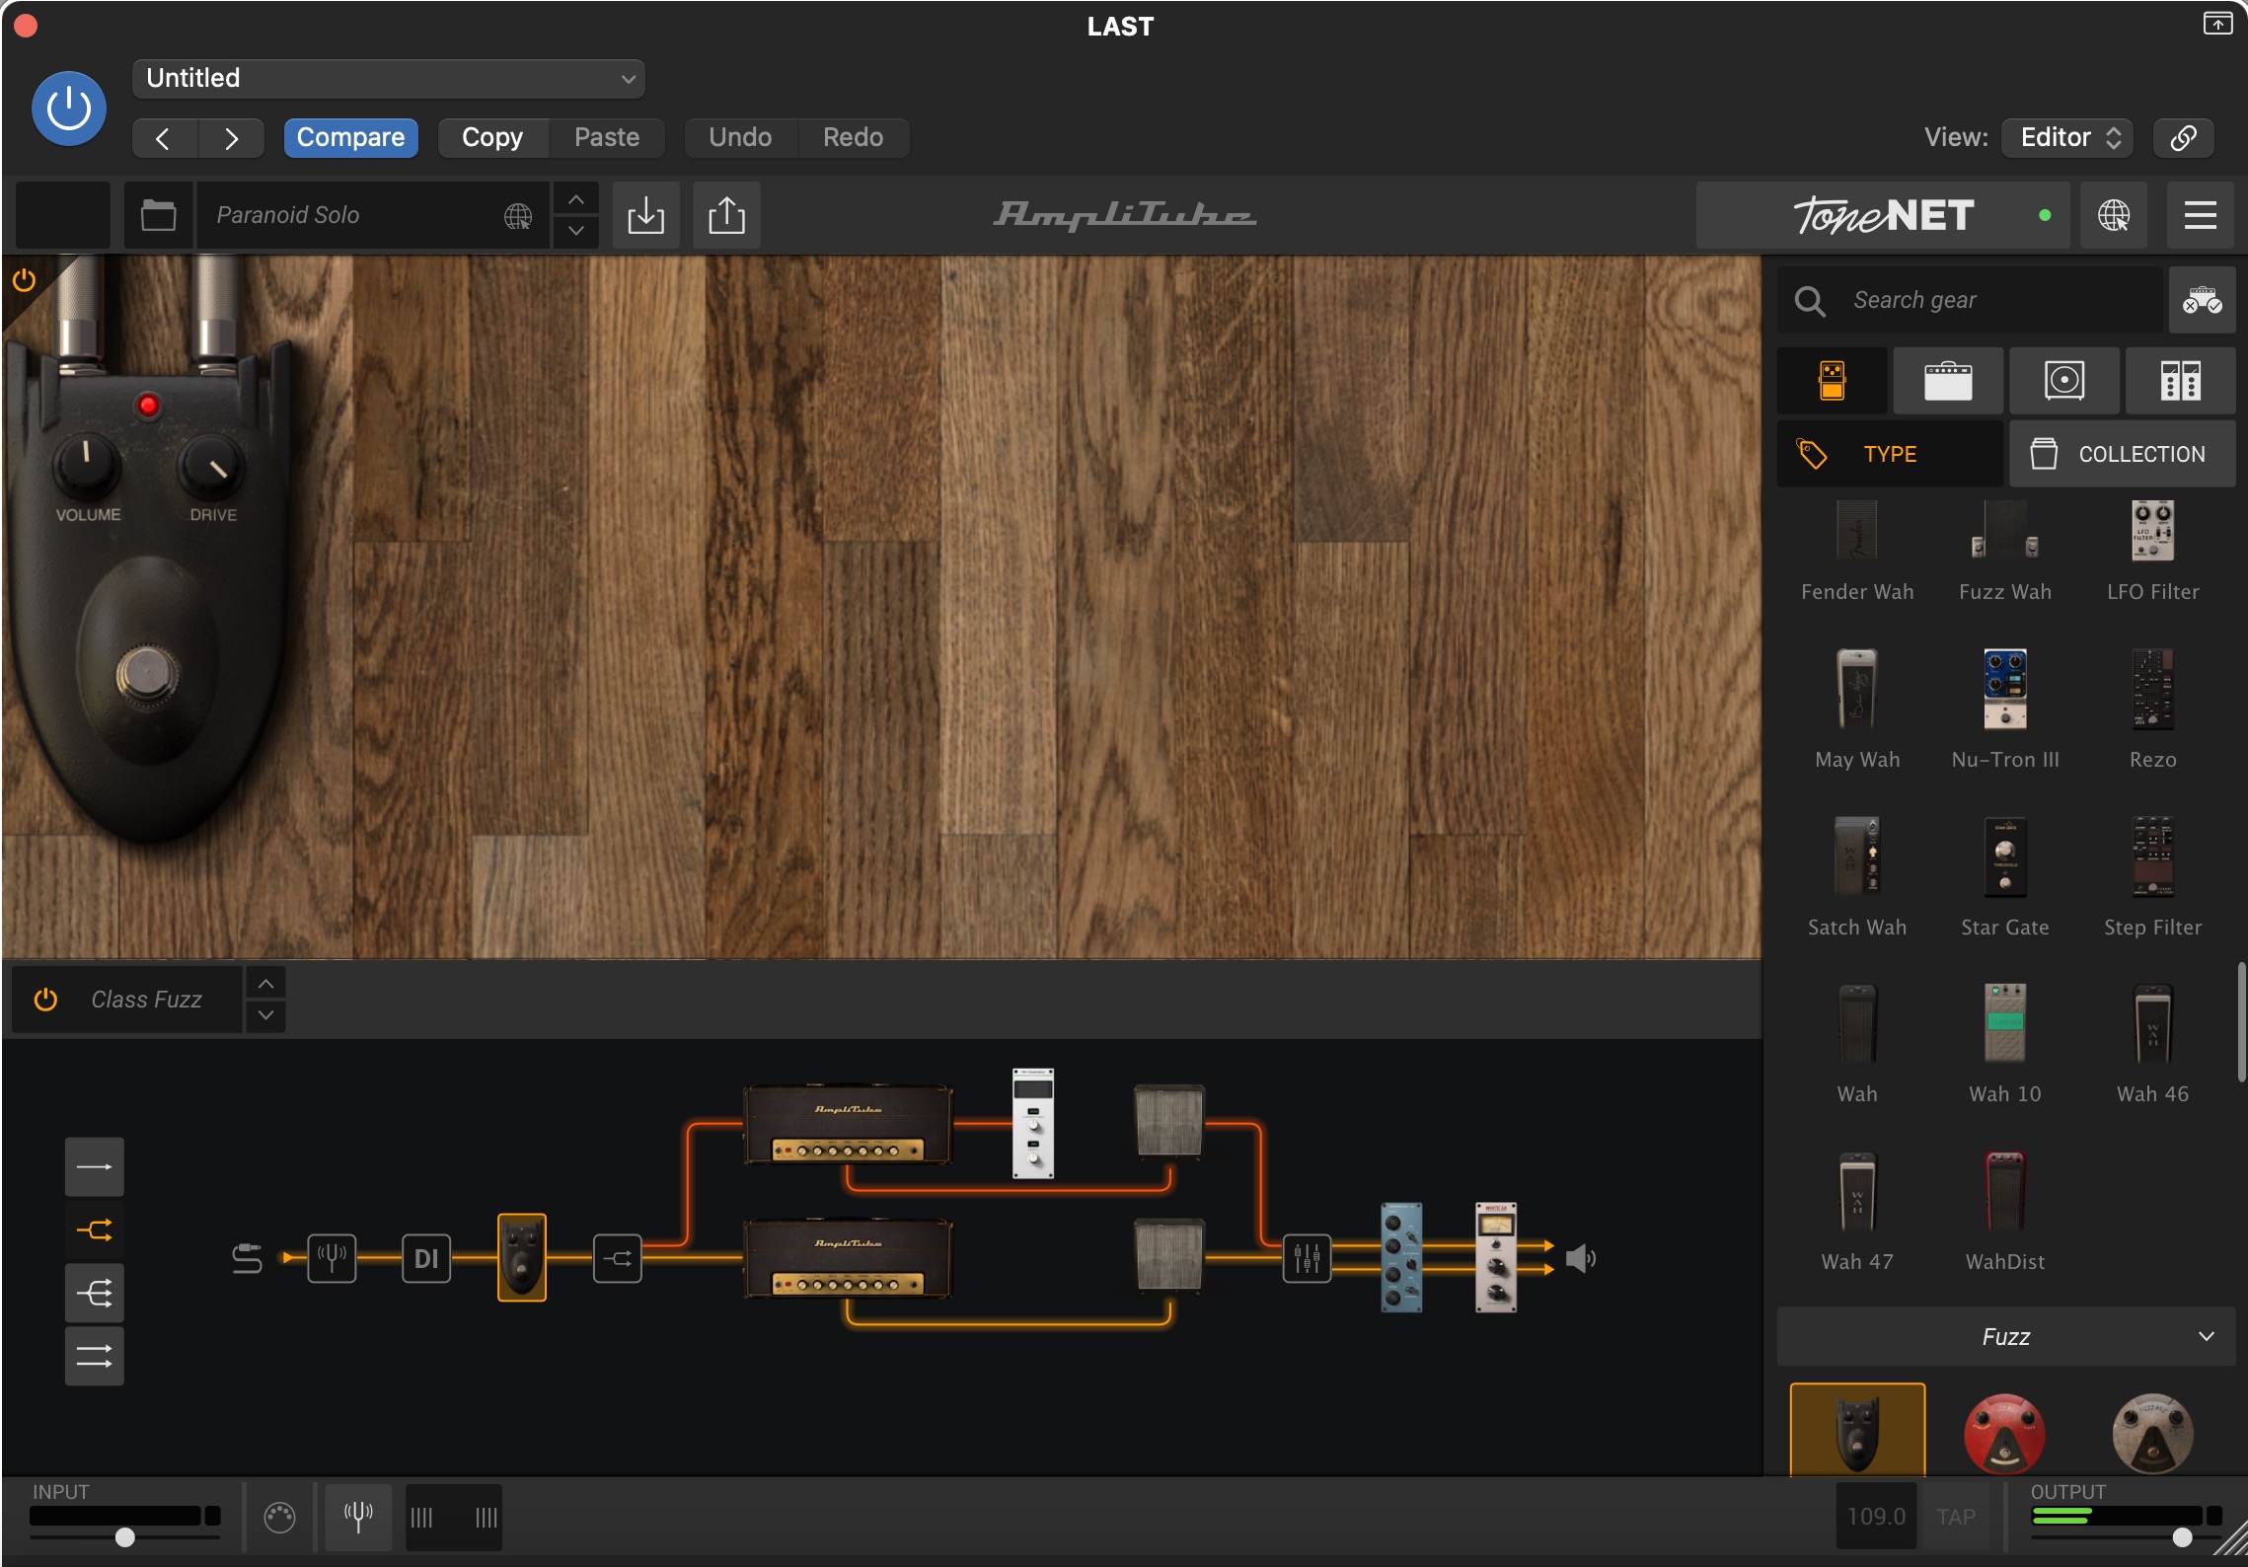The height and width of the screenshot is (1567, 2248).
Task: Click the DI block in the signal chain
Action: coord(426,1258)
